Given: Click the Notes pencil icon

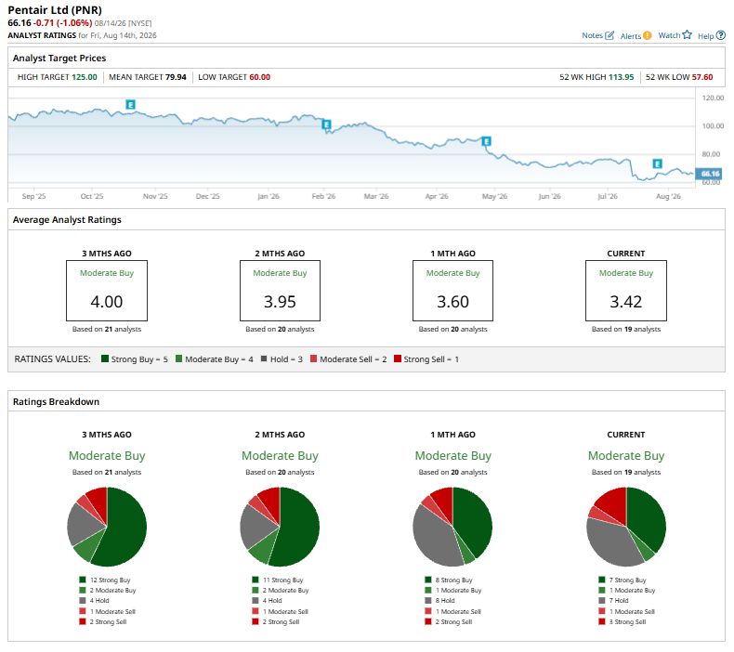Looking at the screenshot, I should point(609,35).
